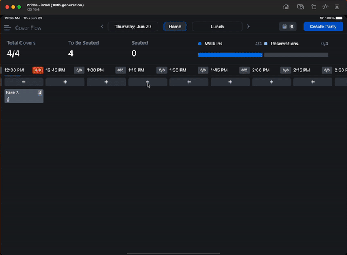Click the walk-in icon on Fake 7. card
Viewport: 347px width, 255px height.
click(8, 99)
